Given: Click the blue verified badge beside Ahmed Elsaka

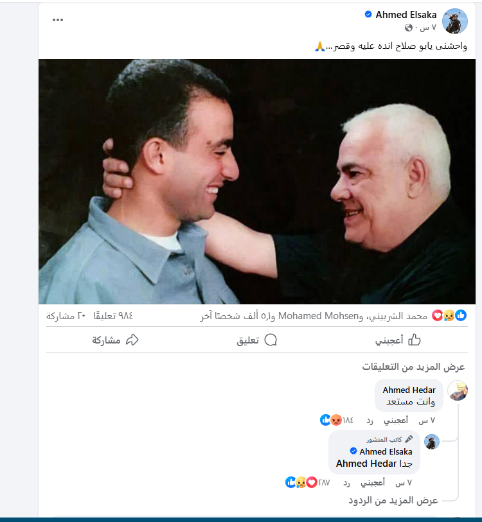Looking at the screenshot, I should tap(368, 14).
